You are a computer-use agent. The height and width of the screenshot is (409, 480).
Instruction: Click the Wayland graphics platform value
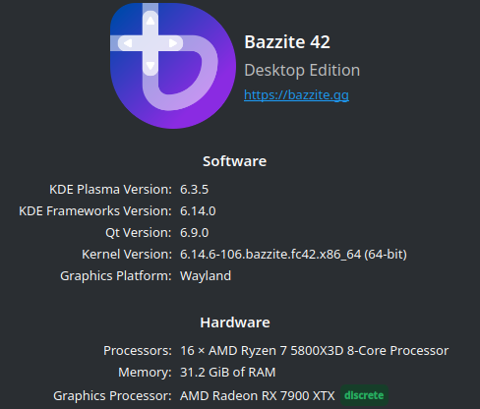206,276
